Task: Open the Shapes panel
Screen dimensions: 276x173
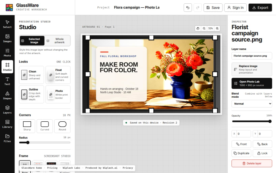Action: click(7, 95)
